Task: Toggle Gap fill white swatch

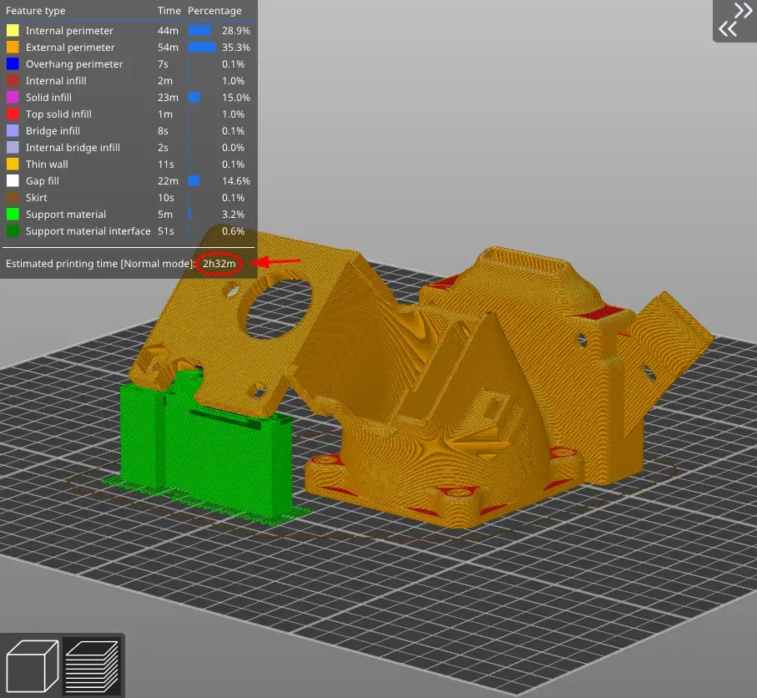Action: (x=13, y=180)
